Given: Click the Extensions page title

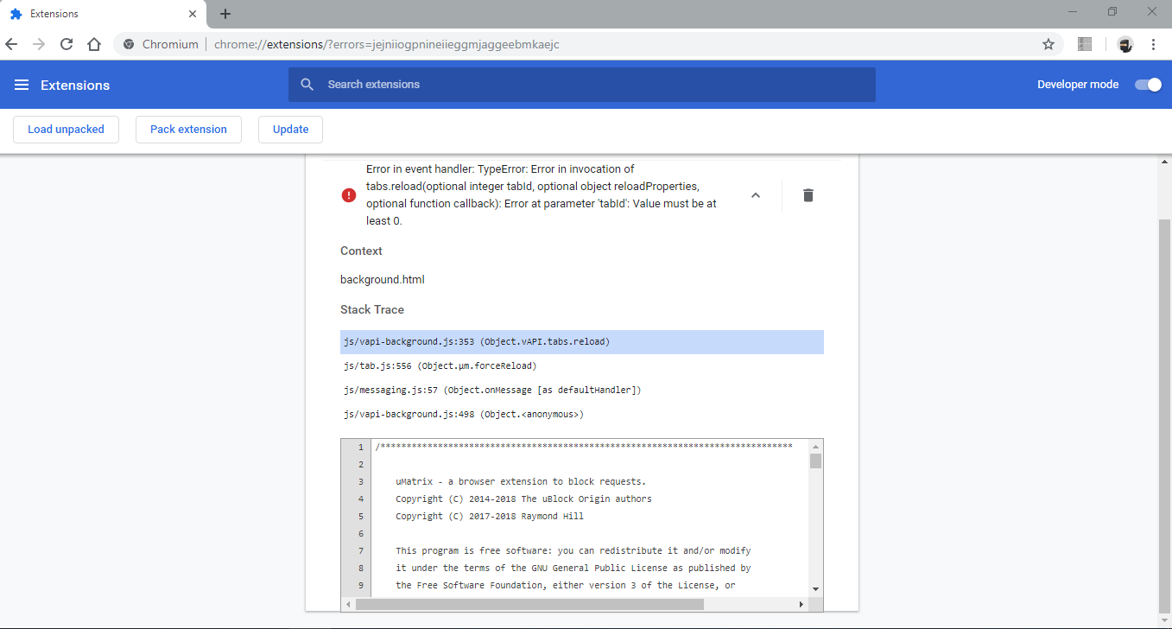Looking at the screenshot, I should point(75,86).
